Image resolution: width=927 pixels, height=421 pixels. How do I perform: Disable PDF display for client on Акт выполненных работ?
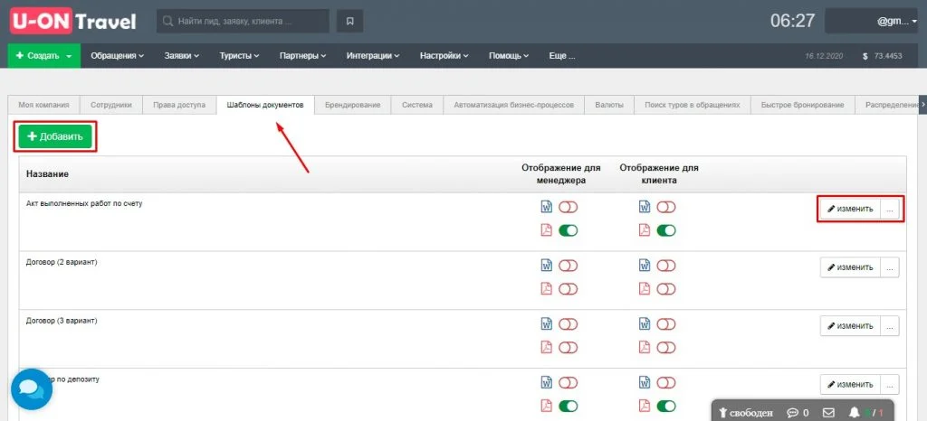click(666, 230)
